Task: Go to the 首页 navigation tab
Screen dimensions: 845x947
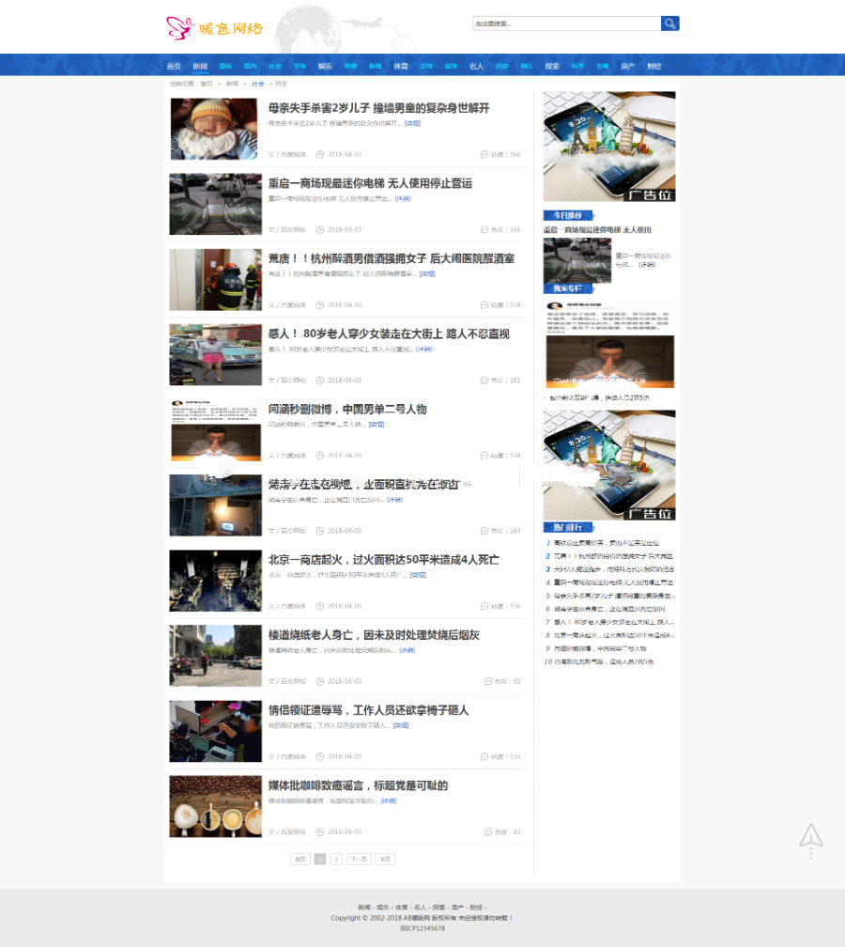Action: 174,67
